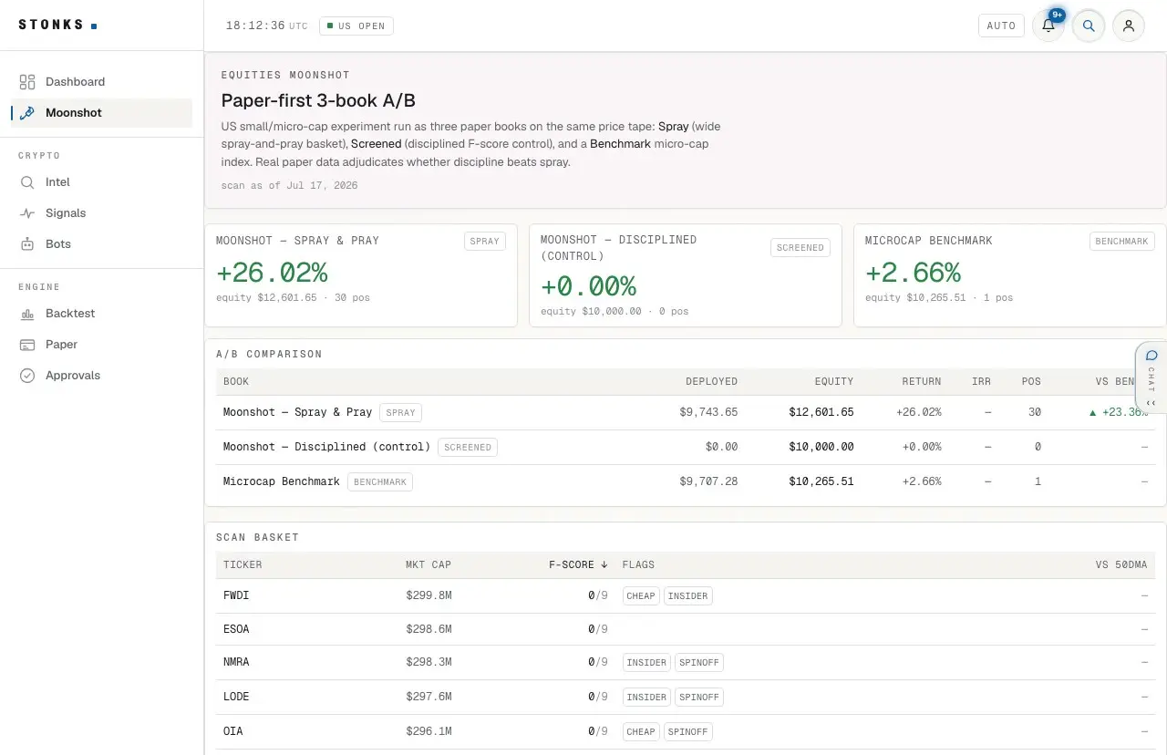Click the Moonshot rocket icon

click(x=27, y=113)
